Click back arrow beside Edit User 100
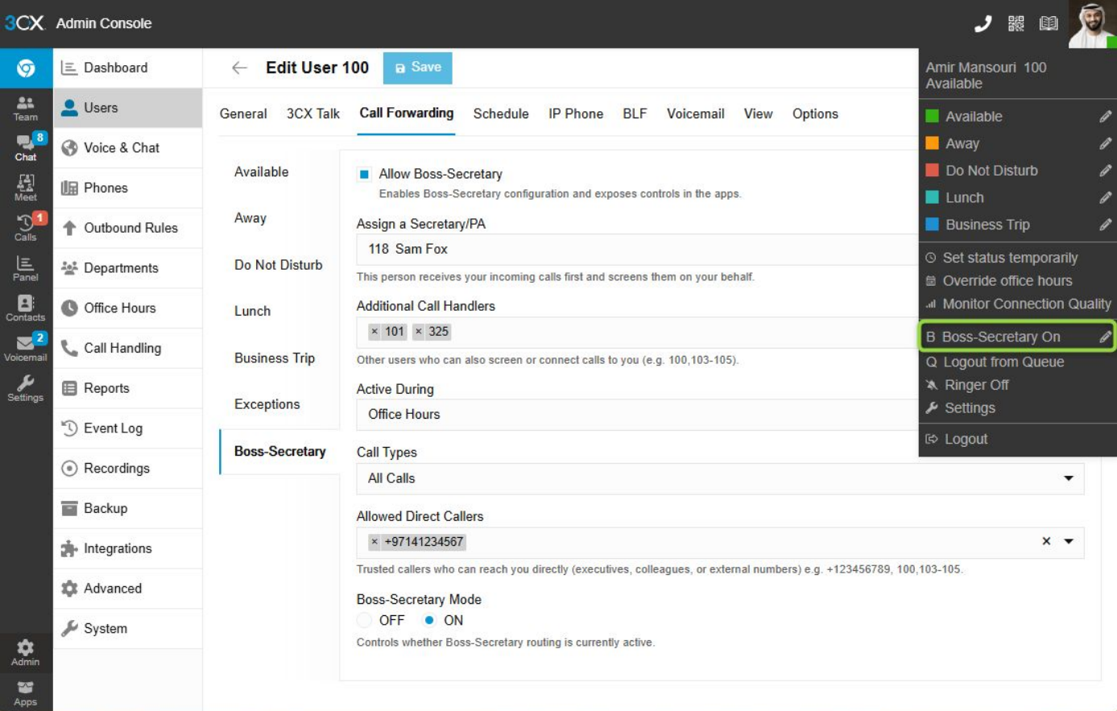 pos(239,68)
